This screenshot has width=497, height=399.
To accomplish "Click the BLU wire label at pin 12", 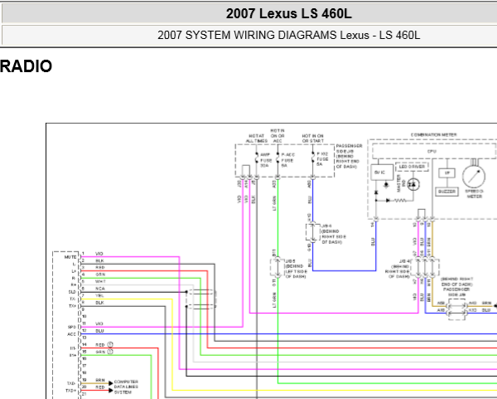I will click(100, 331).
